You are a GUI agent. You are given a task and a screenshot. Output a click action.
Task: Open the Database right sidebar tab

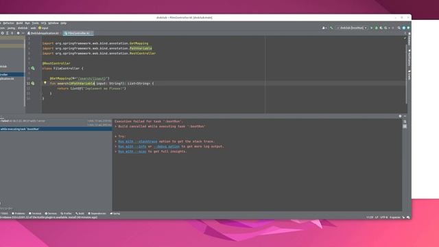410,39
